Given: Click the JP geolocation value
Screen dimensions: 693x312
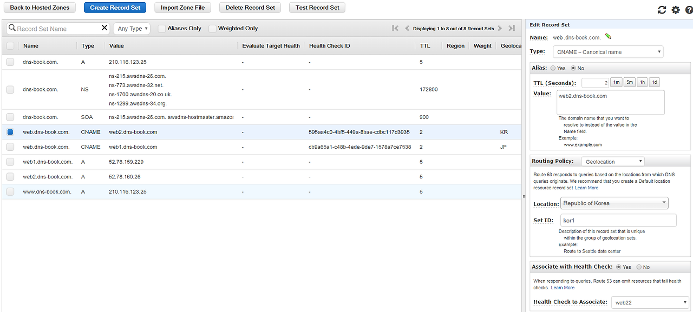Looking at the screenshot, I should click(504, 147).
